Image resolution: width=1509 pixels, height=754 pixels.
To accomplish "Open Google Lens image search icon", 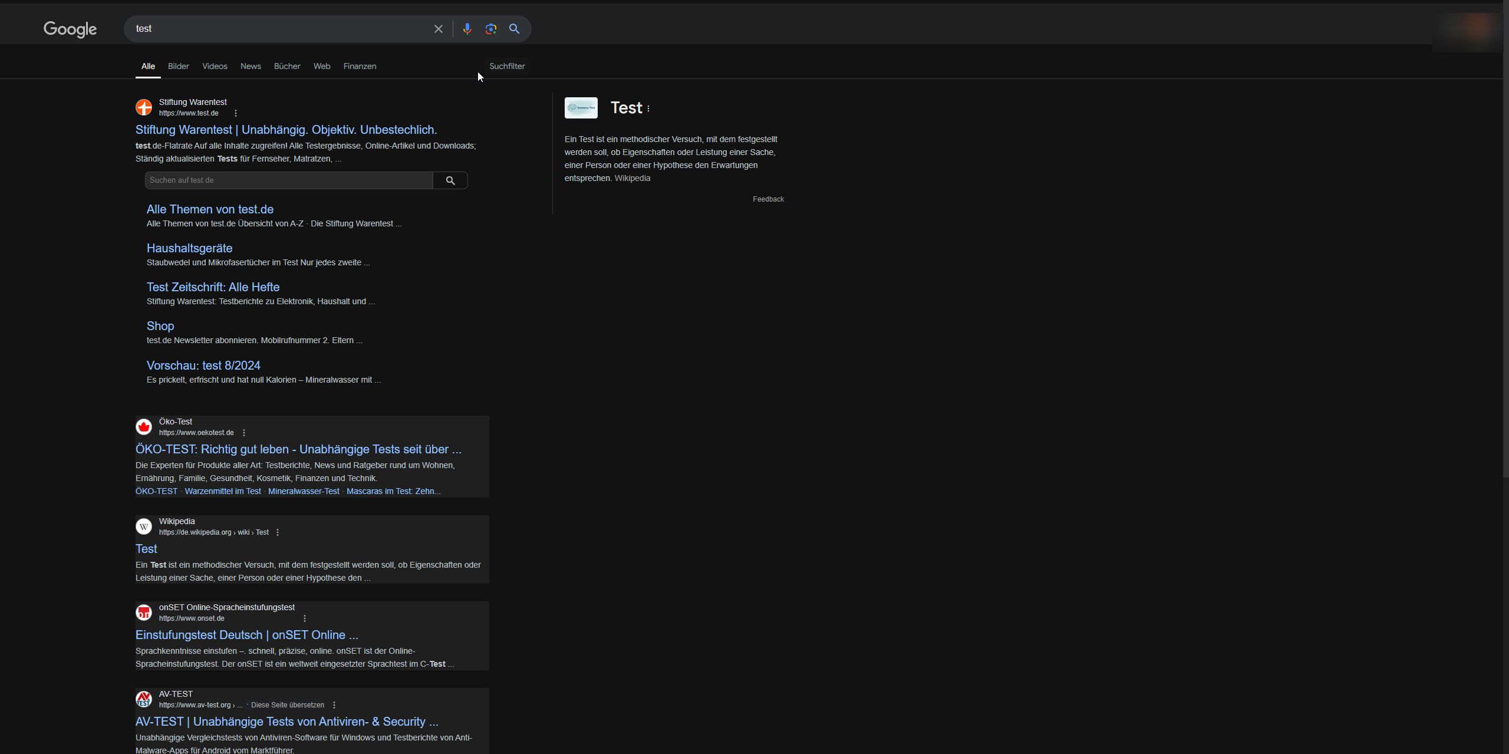I will coord(490,29).
